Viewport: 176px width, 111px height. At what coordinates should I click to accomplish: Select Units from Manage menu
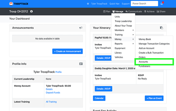(123, 17)
